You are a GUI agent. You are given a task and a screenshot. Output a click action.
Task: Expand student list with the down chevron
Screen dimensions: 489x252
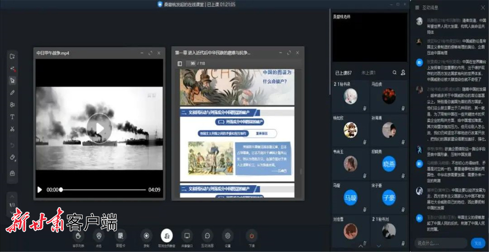379,246
